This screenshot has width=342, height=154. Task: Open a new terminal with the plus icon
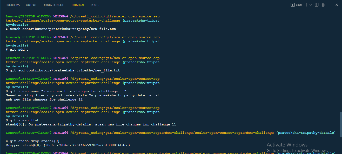(306, 5)
